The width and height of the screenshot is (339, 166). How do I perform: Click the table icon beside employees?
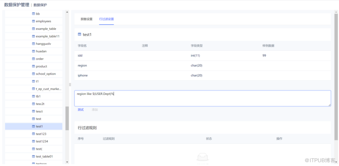coord(33,21)
